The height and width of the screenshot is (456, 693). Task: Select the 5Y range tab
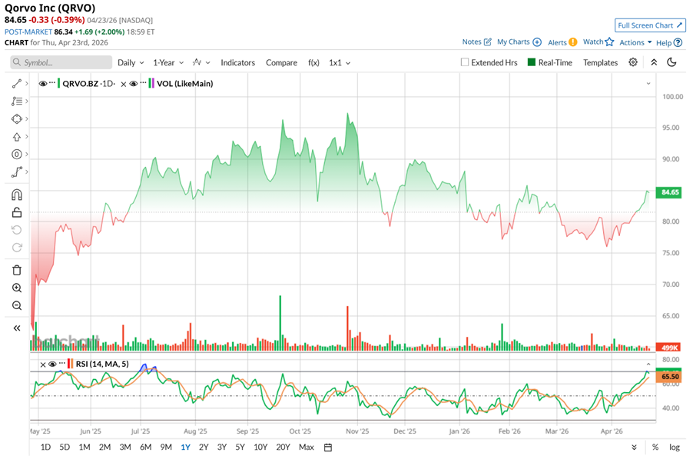click(x=240, y=447)
